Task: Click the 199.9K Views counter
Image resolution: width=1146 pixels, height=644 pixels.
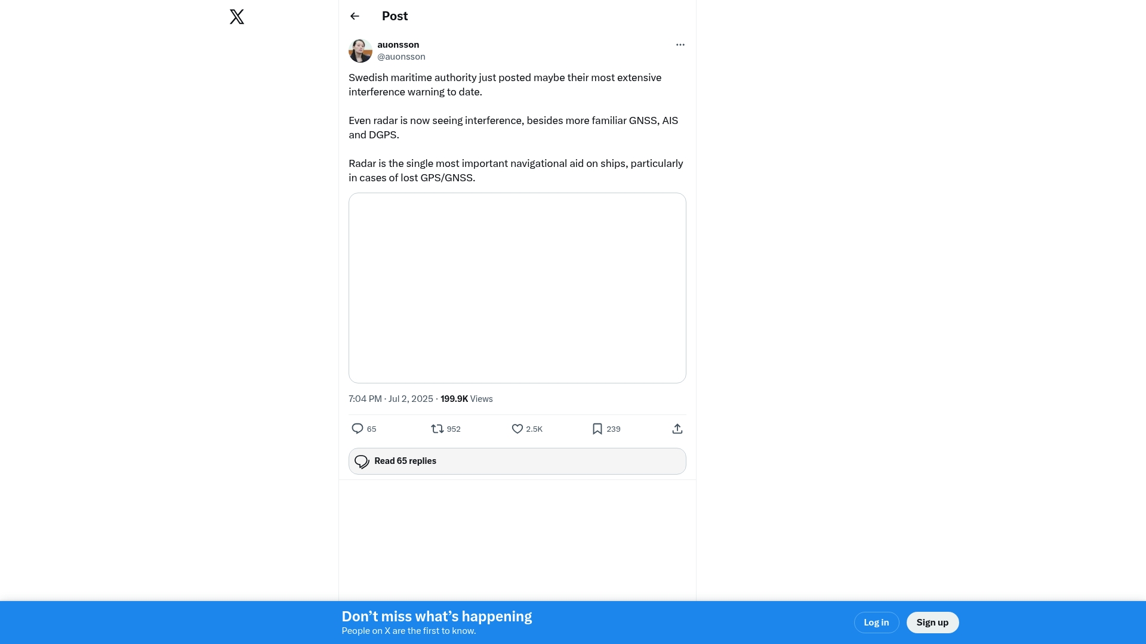Action: pos(467,399)
